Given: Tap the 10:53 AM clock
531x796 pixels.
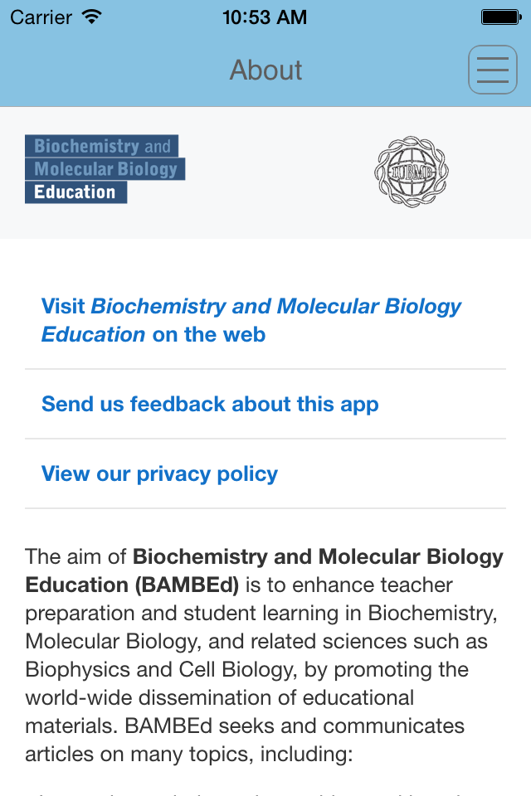Looking at the screenshot, I should tap(265, 17).
